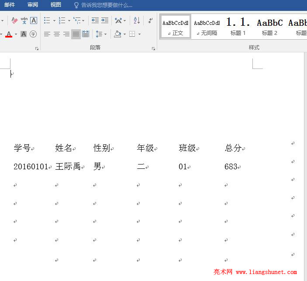The image size is (307, 281).
Task: Click the Tell Me lightbulb icon
Action: pyautogui.click(x=76, y=5)
